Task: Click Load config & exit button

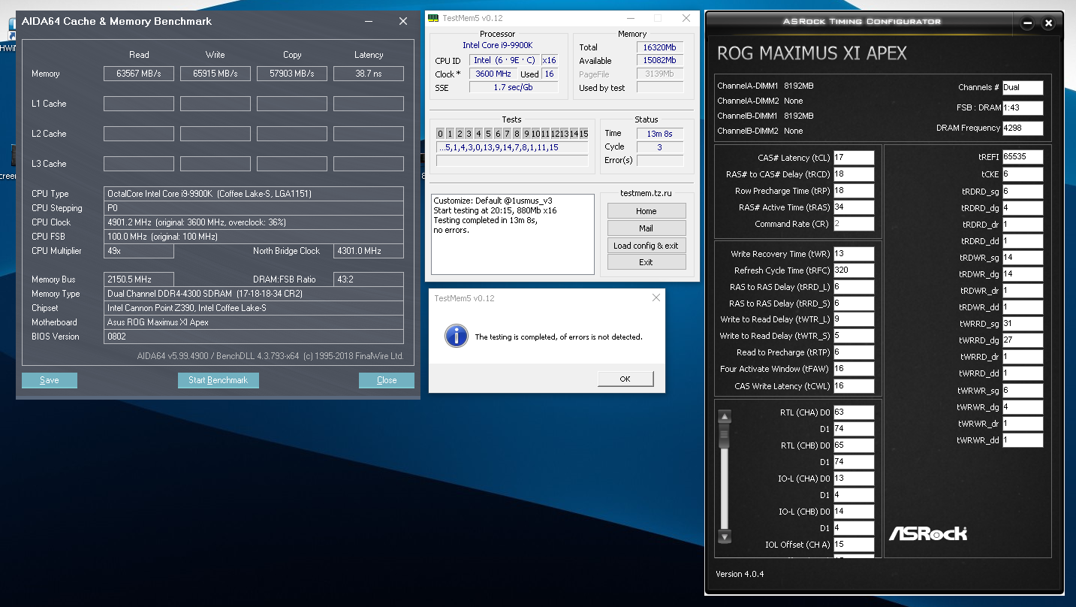Action: (646, 246)
